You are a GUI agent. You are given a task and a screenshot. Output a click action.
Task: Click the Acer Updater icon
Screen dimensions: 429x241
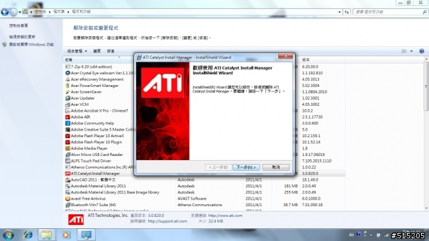67,98
